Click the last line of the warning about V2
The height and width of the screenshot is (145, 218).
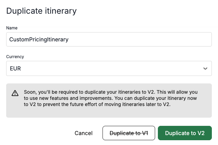tap(97, 104)
